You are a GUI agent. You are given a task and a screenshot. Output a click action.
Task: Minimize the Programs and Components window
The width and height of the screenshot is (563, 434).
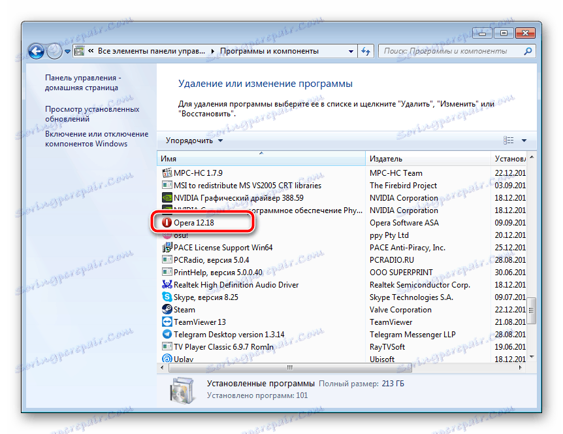pos(482,33)
